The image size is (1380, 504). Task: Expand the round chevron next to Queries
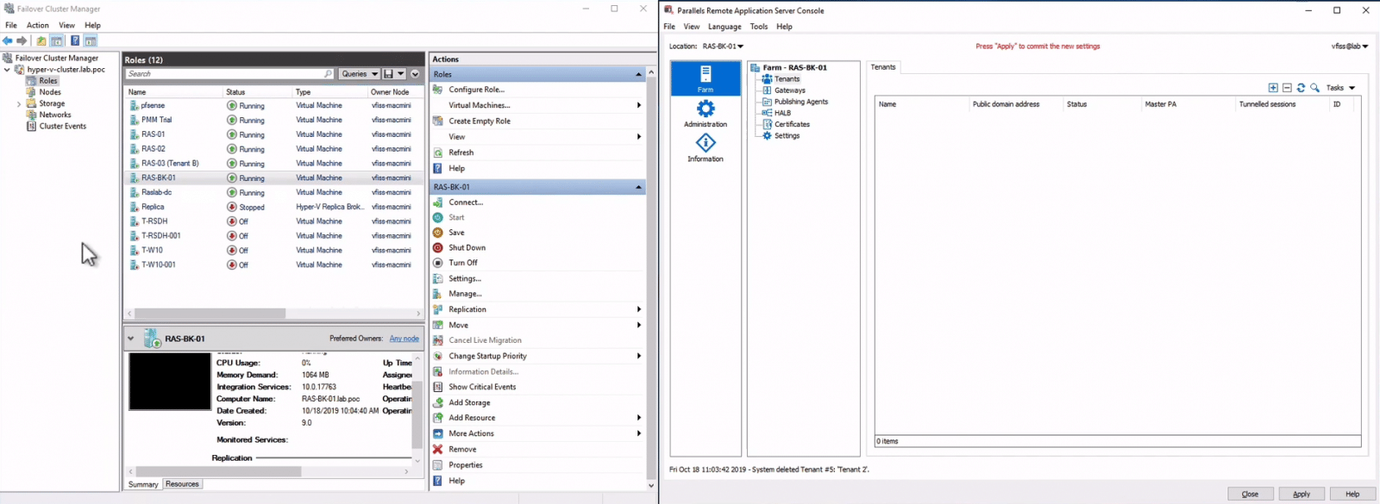click(415, 74)
